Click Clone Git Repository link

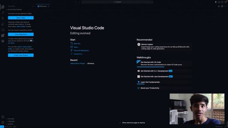(x=82, y=50)
